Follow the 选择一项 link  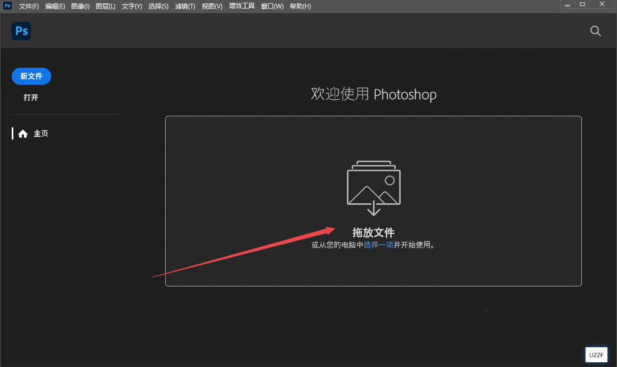coord(378,245)
